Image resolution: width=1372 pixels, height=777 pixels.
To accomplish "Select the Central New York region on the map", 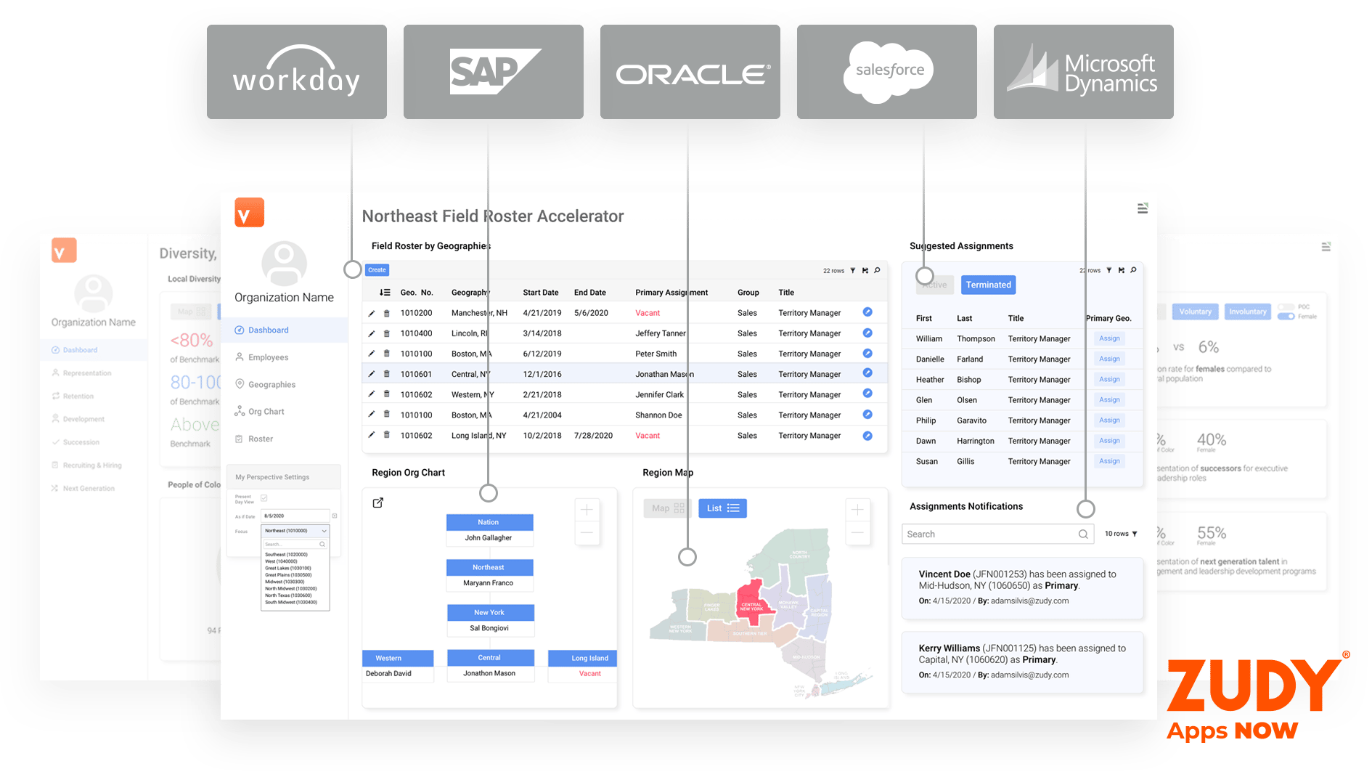I will pos(752,605).
